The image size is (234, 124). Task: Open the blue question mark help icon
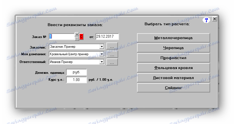click(206, 20)
